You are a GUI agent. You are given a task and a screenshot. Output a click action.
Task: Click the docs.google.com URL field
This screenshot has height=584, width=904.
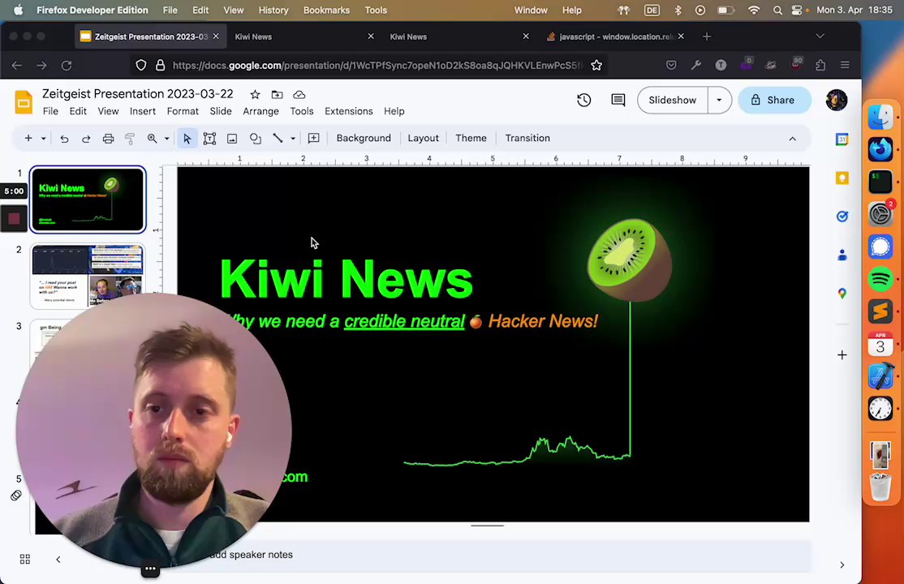point(377,65)
